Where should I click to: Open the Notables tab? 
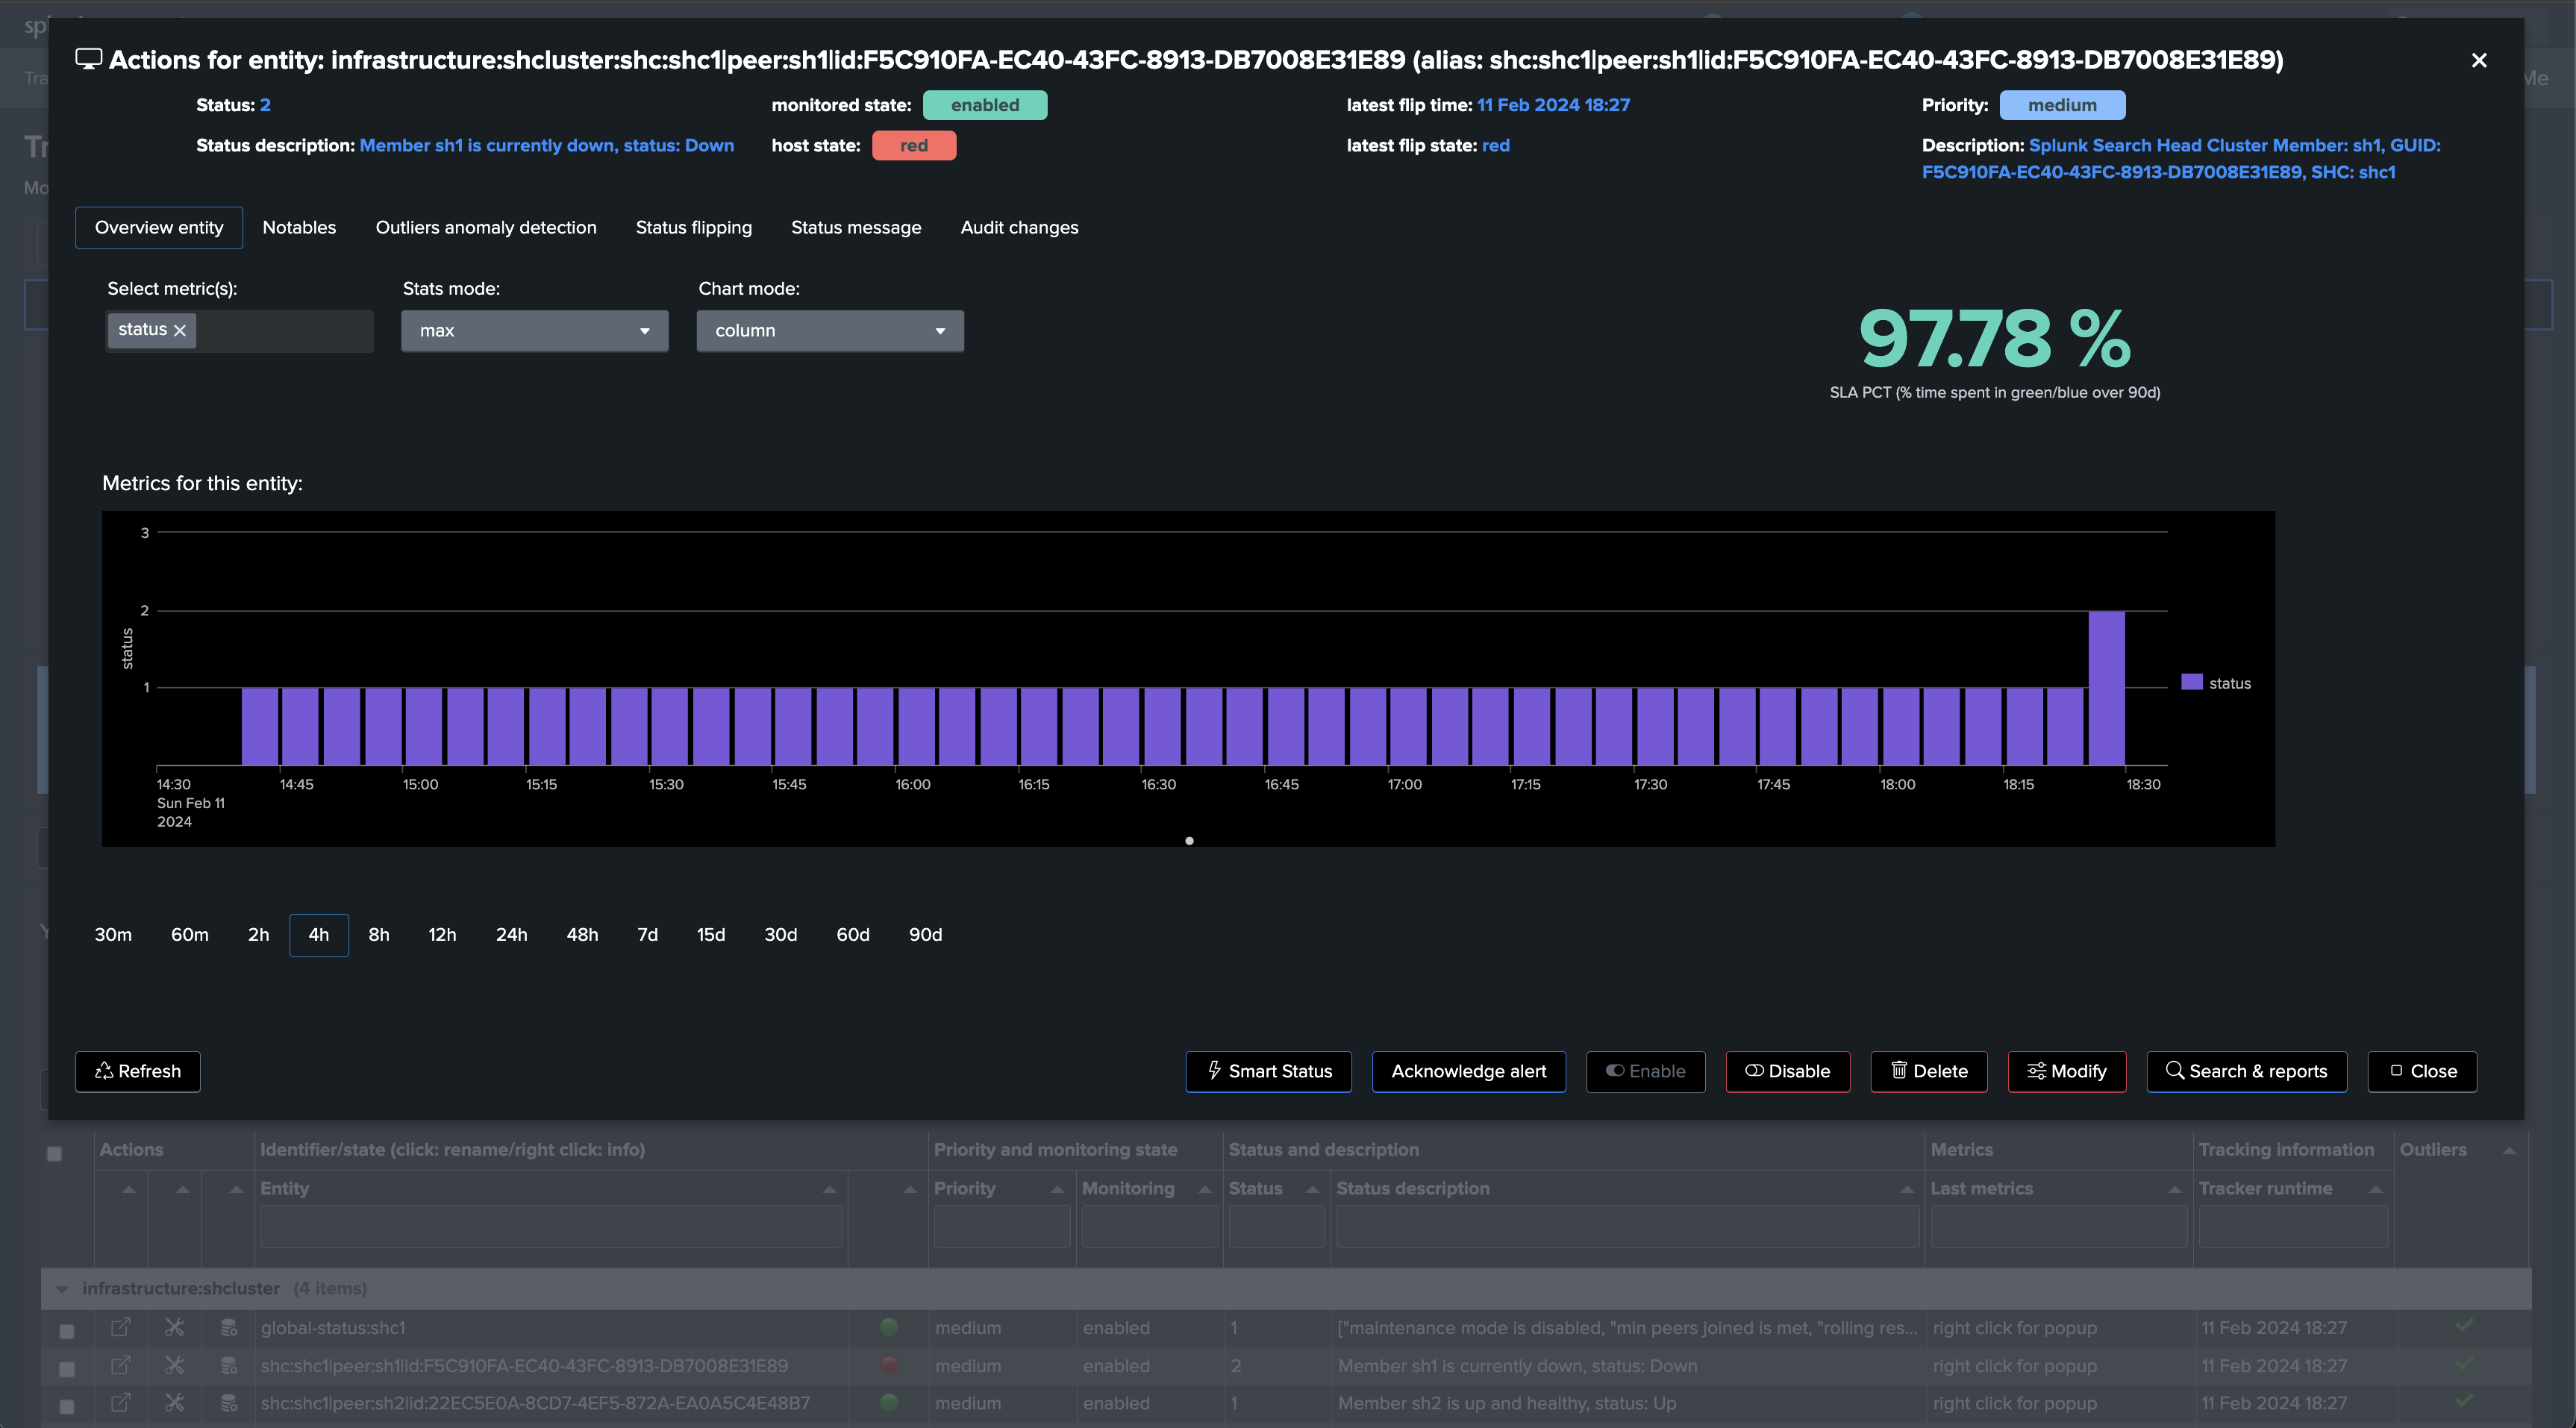click(x=299, y=228)
